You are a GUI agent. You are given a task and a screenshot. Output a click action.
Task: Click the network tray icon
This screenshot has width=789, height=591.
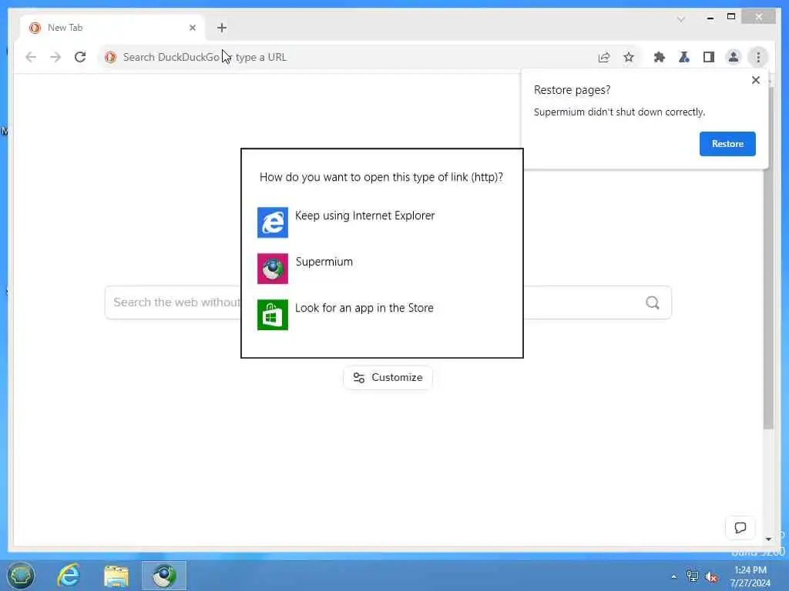693,576
